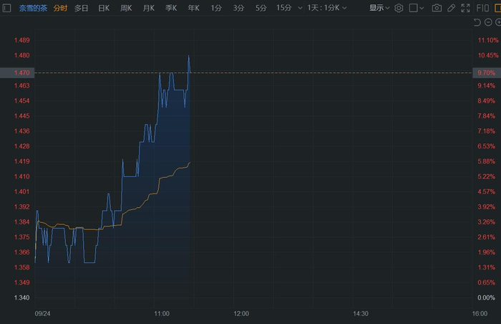The width and height of the screenshot is (501, 324).
Task: Switch to 日K daily chart tab
Action: point(104,8)
